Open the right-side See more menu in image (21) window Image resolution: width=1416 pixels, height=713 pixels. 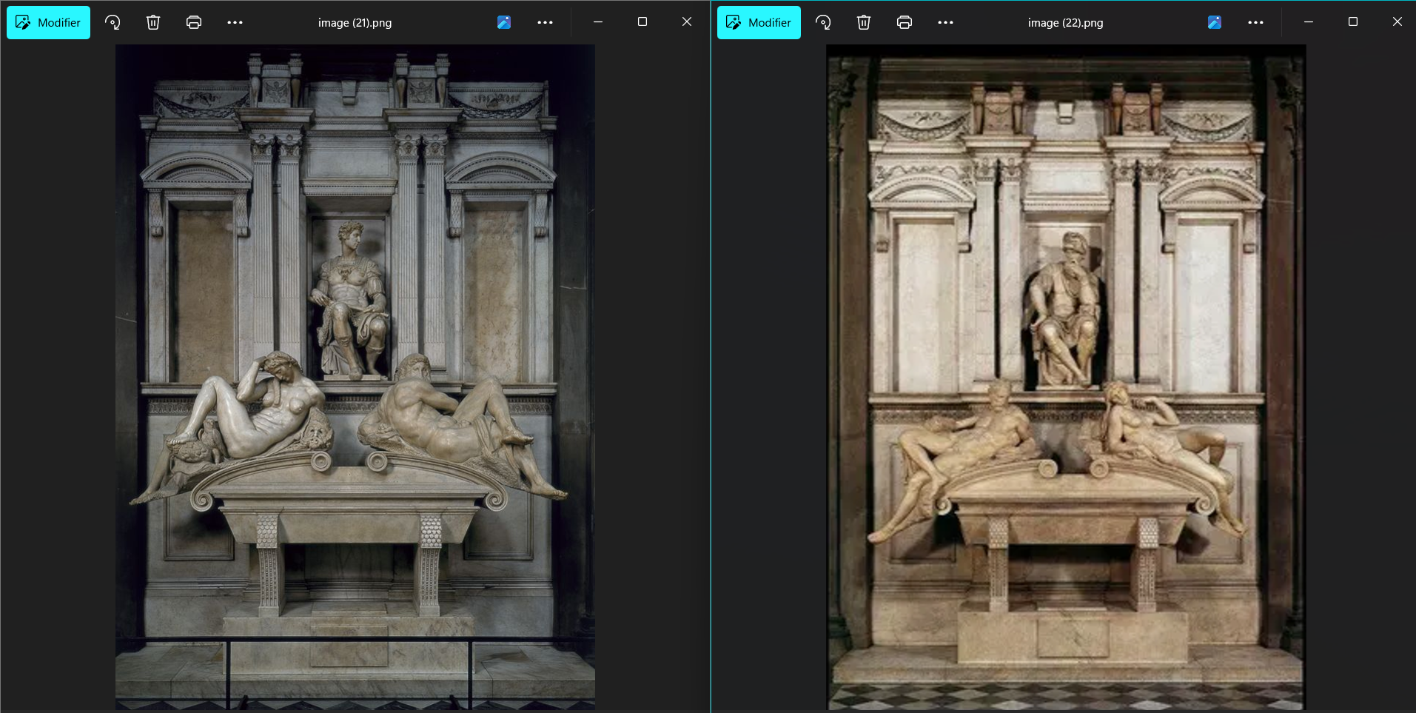point(546,22)
